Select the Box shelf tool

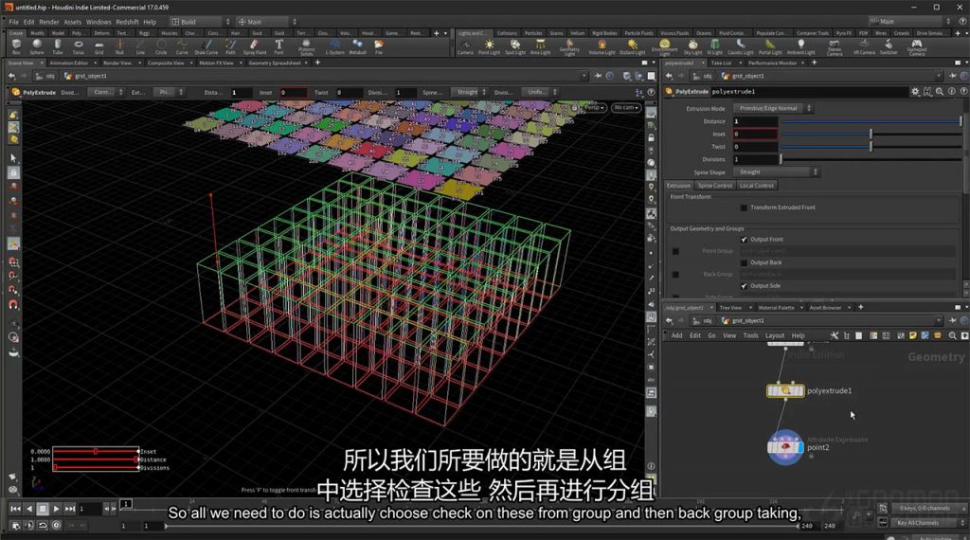pos(17,46)
